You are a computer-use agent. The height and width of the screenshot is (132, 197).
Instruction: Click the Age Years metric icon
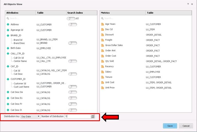pos(103,24)
